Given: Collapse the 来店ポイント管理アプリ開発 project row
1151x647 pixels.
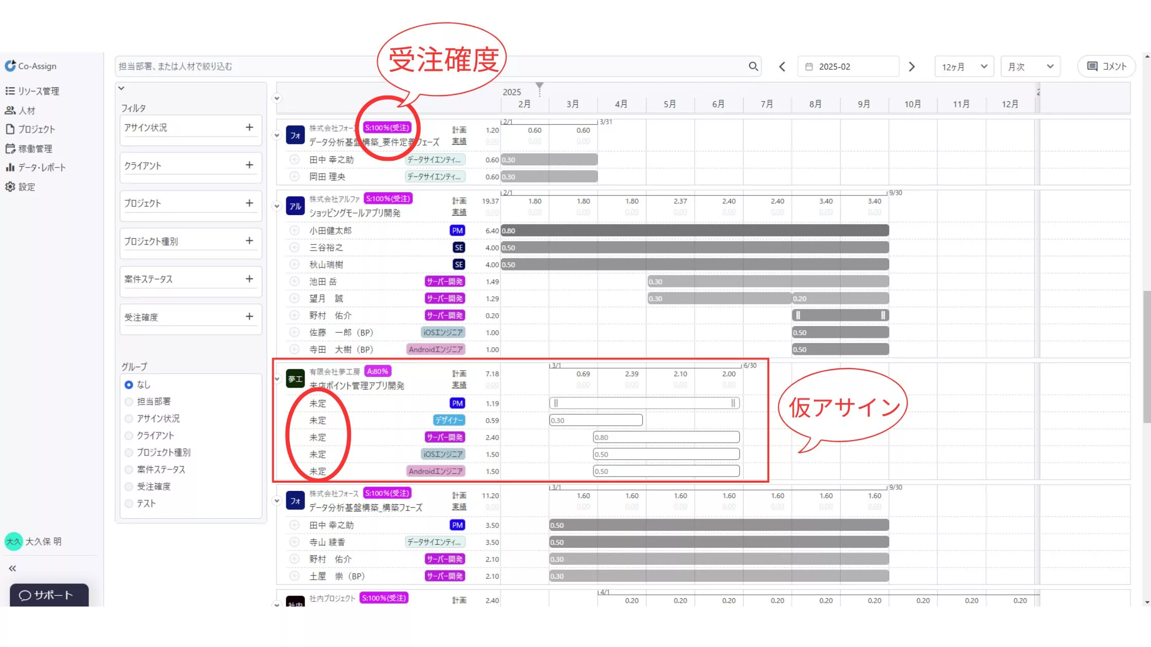Looking at the screenshot, I should pos(276,379).
